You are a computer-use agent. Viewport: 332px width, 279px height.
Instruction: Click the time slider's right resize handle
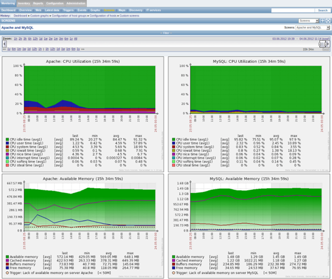[x=325, y=44]
